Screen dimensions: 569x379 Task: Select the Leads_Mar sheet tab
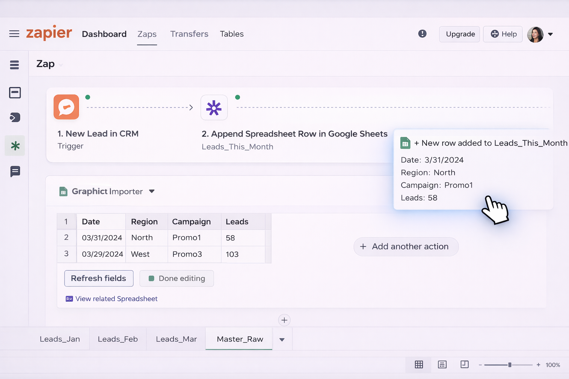pos(176,339)
